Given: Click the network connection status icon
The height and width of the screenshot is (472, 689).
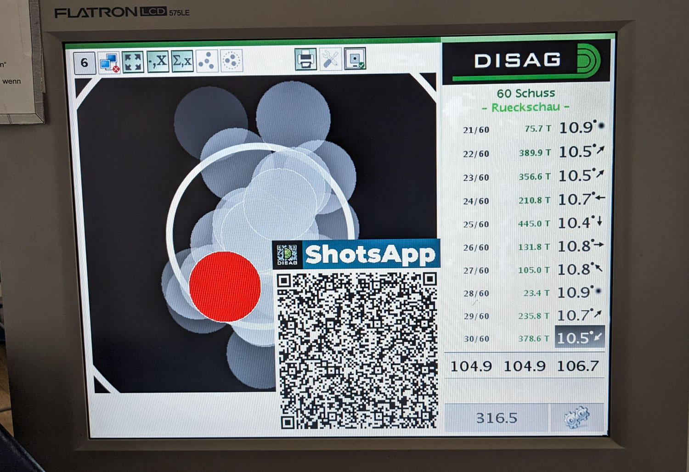Looking at the screenshot, I should point(109,62).
